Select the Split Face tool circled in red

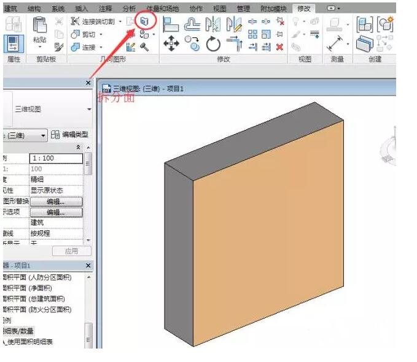pos(144,21)
